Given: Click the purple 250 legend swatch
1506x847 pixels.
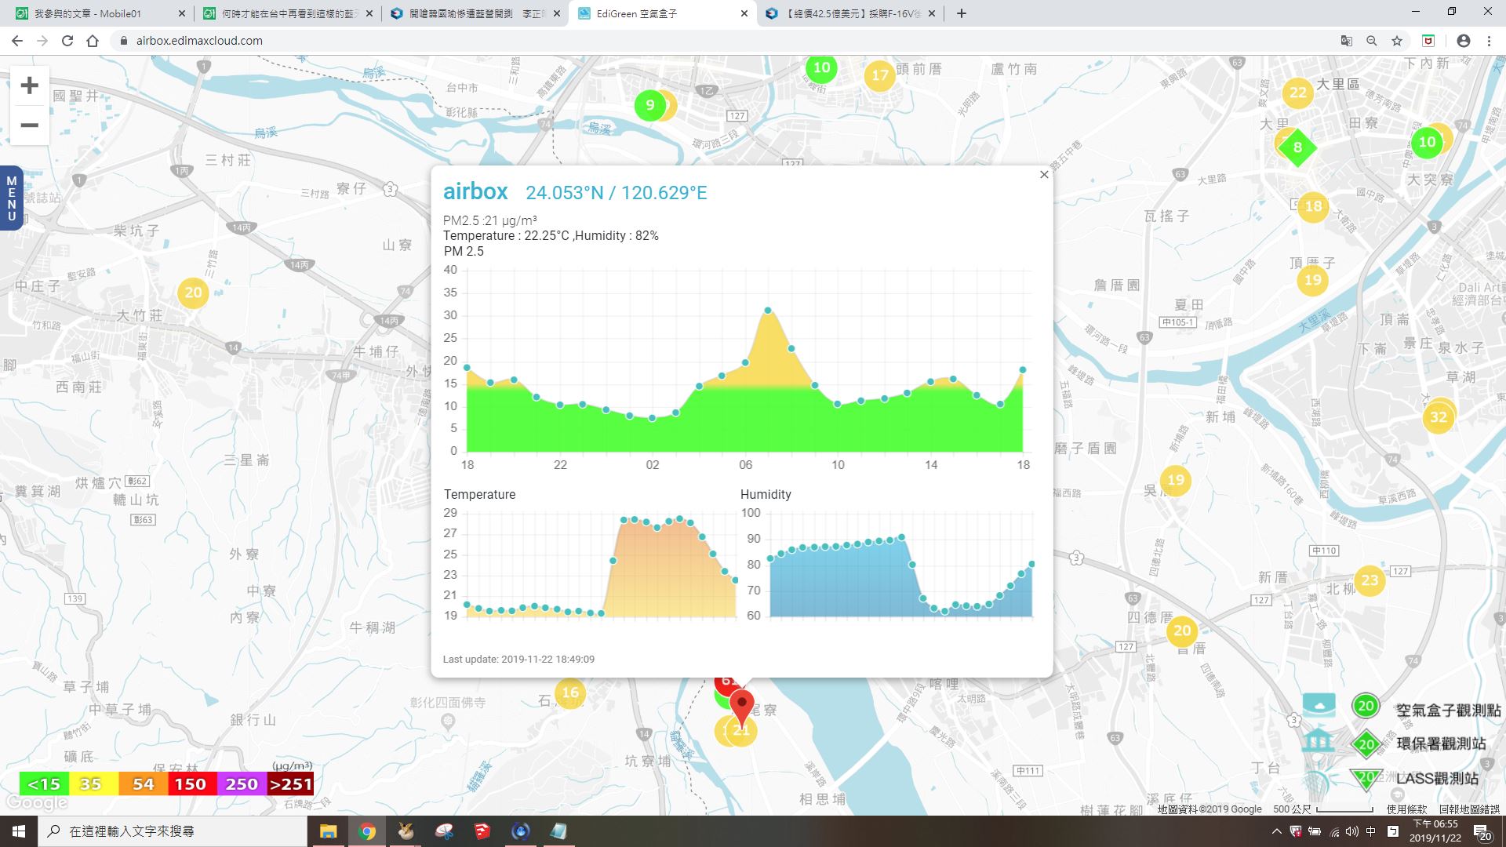Looking at the screenshot, I should (x=242, y=784).
